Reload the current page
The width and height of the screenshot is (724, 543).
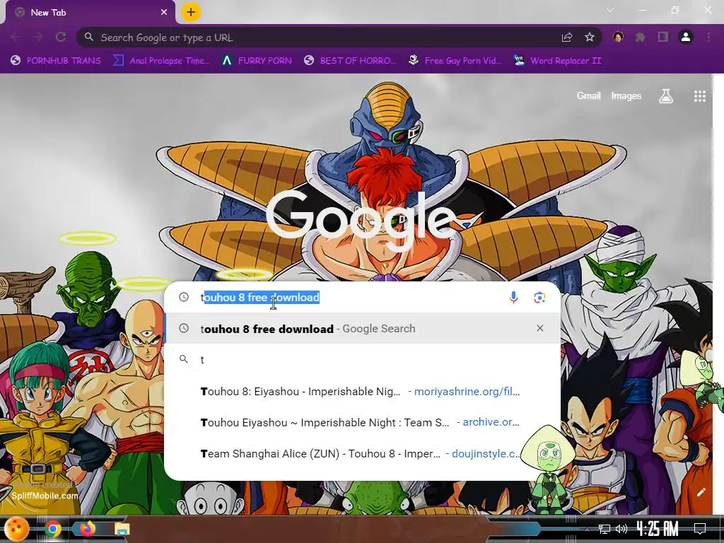pyautogui.click(x=61, y=37)
